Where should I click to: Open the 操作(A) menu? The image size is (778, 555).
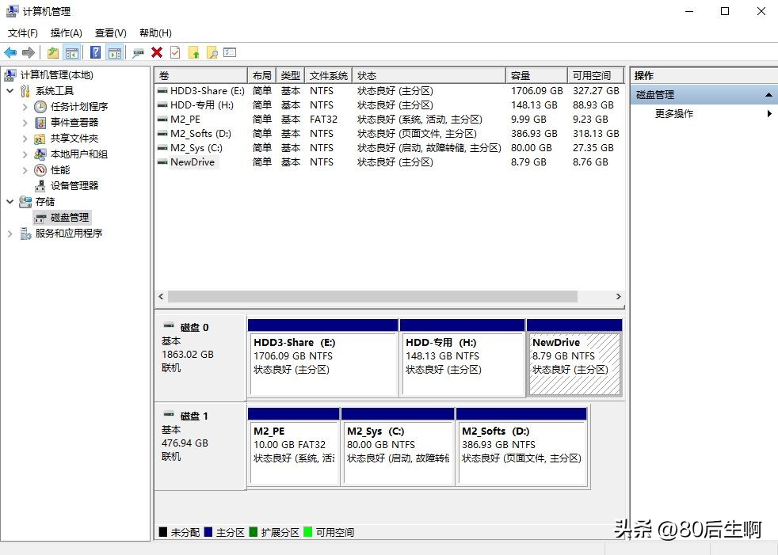pyautogui.click(x=66, y=32)
